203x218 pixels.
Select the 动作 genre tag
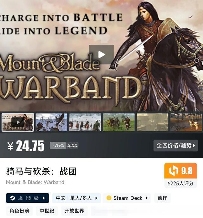point(162,198)
